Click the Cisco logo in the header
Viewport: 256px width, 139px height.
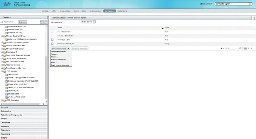click(7, 4)
